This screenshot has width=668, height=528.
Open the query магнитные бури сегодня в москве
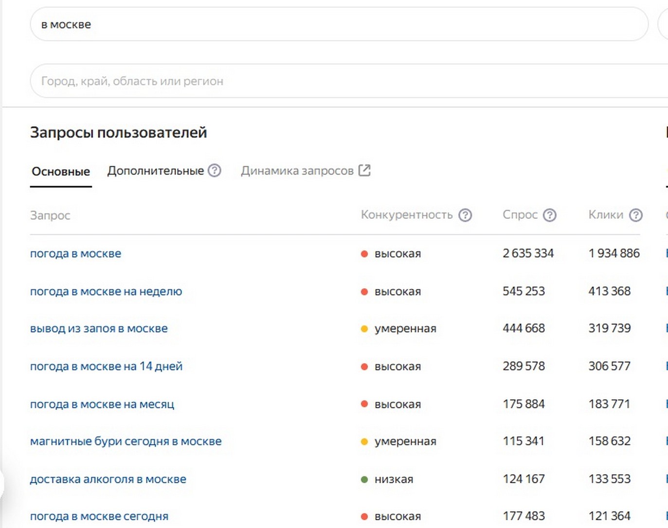[126, 441]
